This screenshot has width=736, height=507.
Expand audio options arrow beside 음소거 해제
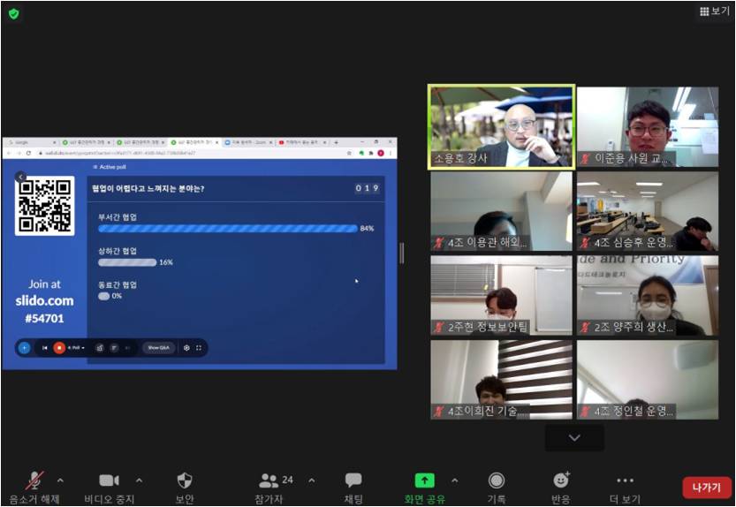pyautogui.click(x=60, y=481)
